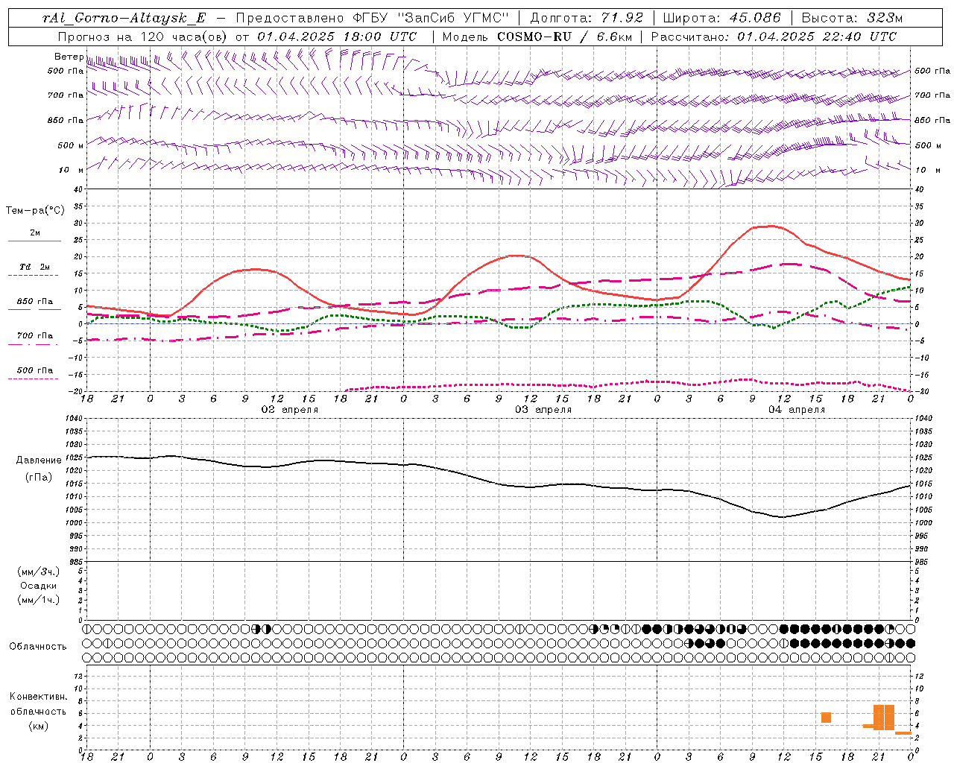Click the 04 апреля date label
The height and width of the screenshot is (763, 954).
coord(797,410)
